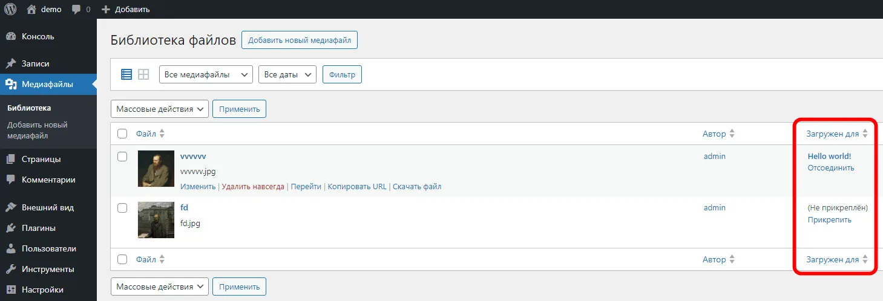
Task: Click the plus icon next to Добавить
Action: (106, 10)
